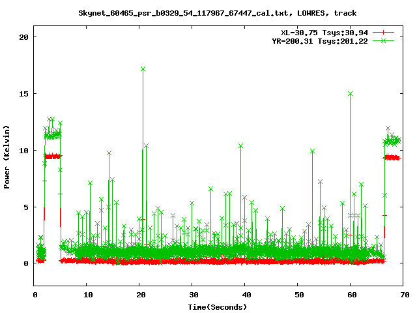The width and height of the screenshot is (417, 313).
Task: Click the plot title 'Skynet_60465_psr_b0329_54_117967_67447_cal.txt, LOWRES, track'
Action: click(x=217, y=13)
